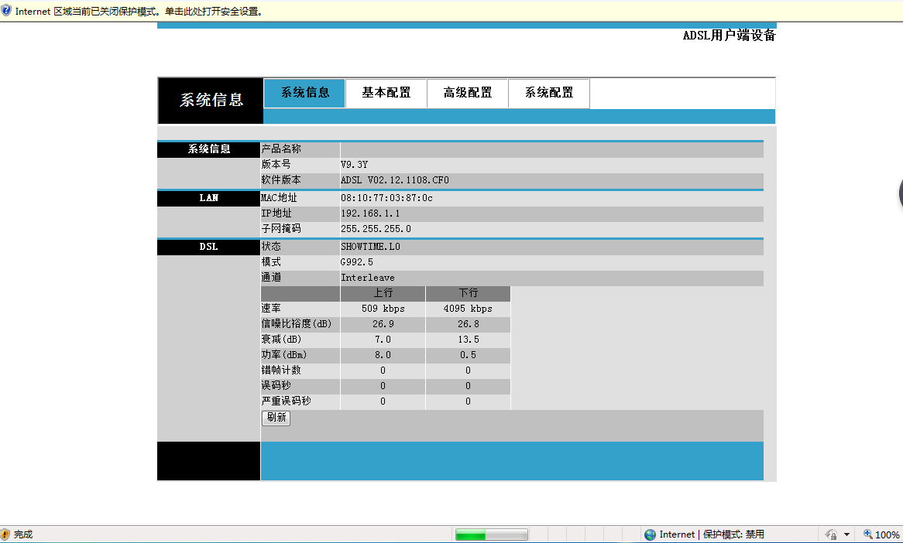Screen dimensions: 903x543
Task: Open the zoom level dropdown showing 100%
Action: (x=888, y=534)
